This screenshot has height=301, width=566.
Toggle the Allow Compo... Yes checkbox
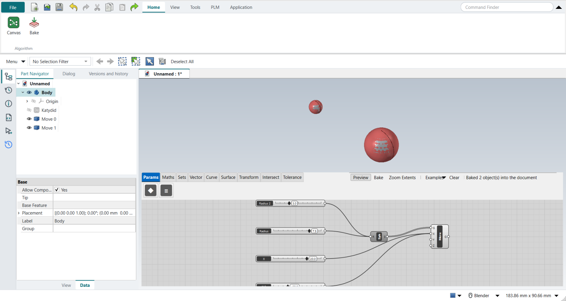coord(57,190)
